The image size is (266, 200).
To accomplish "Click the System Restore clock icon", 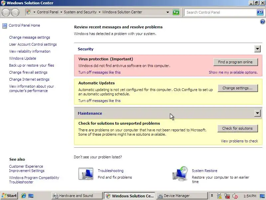I will tap(180, 173).
